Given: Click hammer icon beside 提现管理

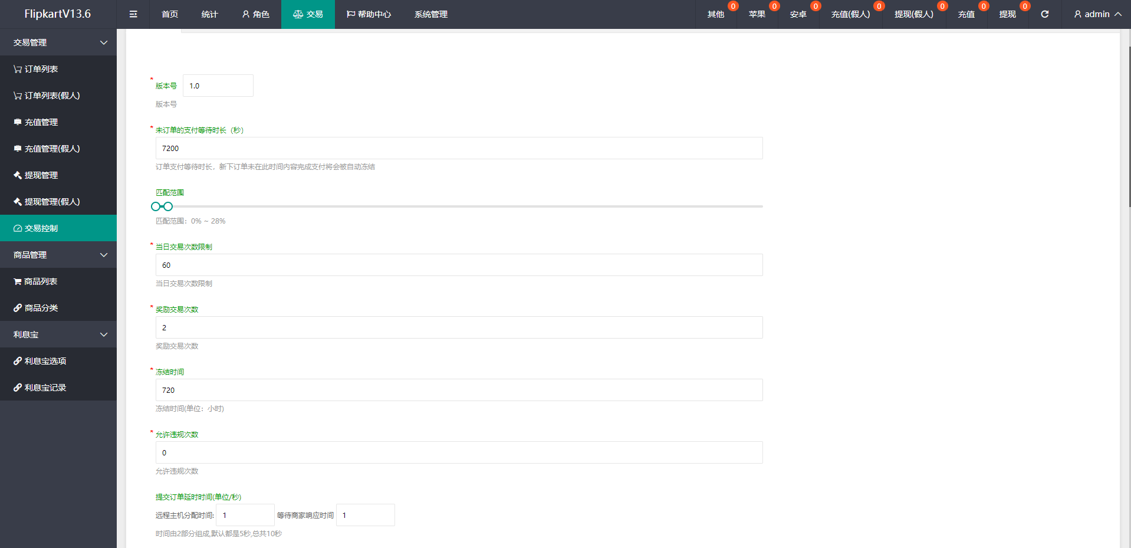Looking at the screenshot, I should [18, 175].
